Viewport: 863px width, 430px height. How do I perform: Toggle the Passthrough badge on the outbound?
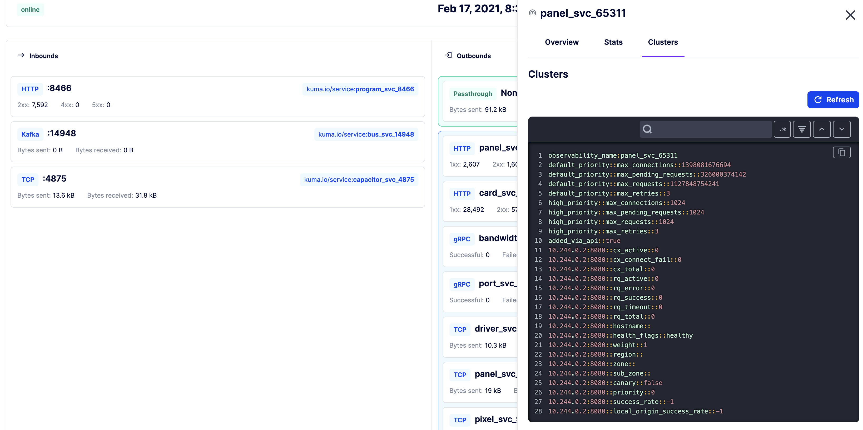tap(472, 94)
